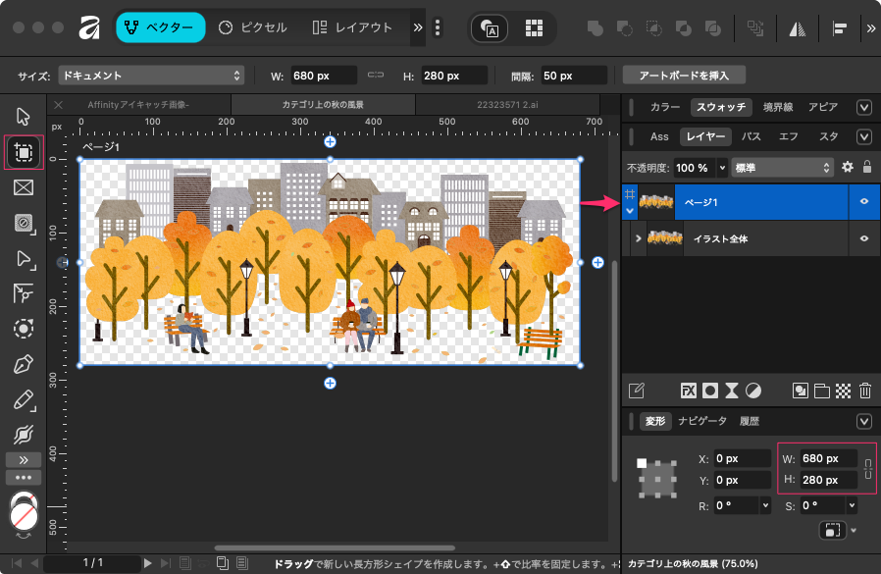This screenshot has width=881, height=574.
Task: Hide the ページ1 layer with its eye icon
Action: (x=864, y=202)
